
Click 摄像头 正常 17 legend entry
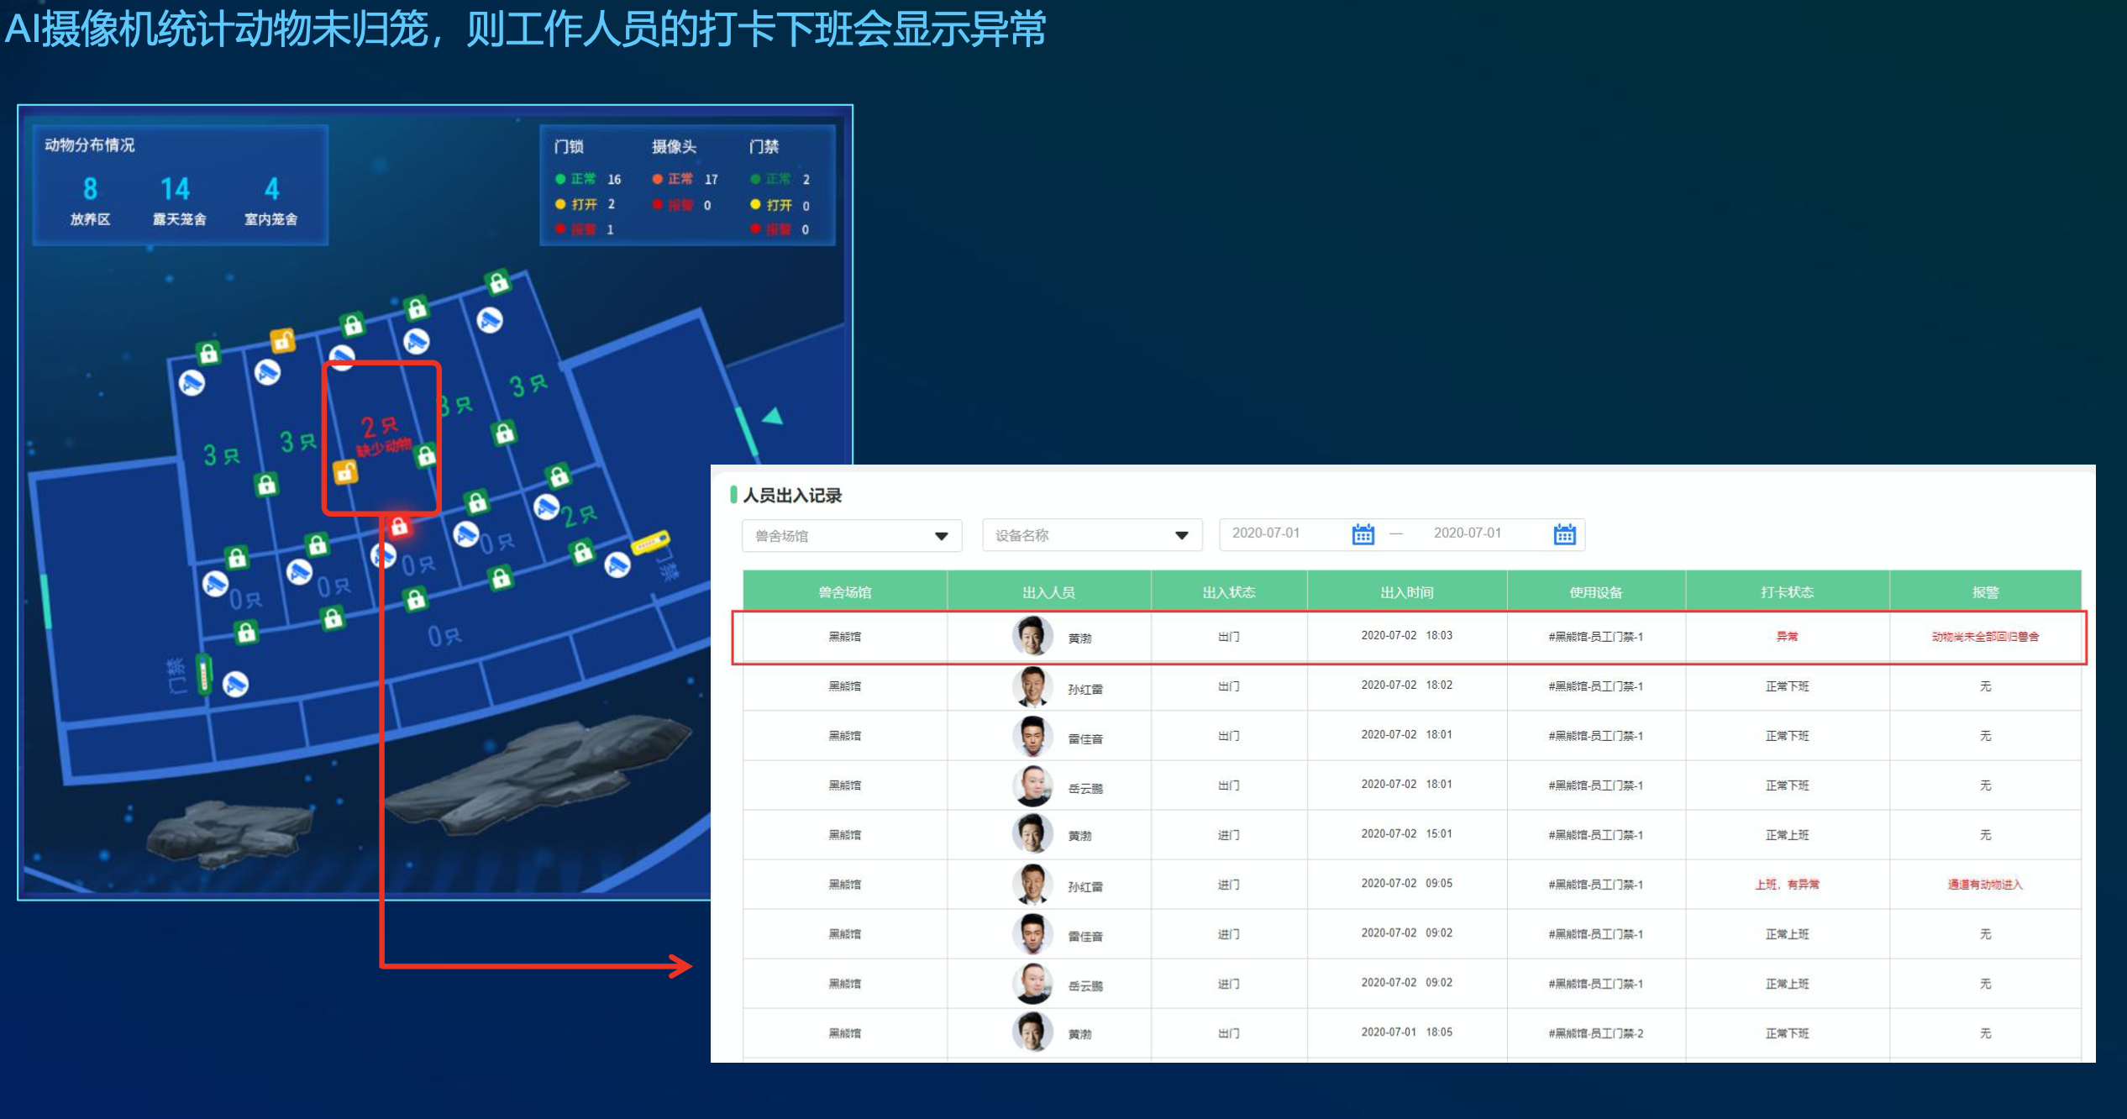[685, 179]
